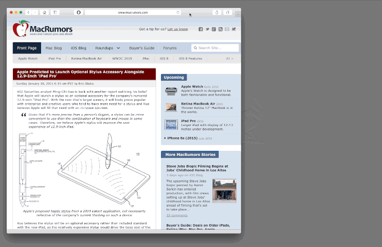The image size is (382, 247).
Task: Open the stylus accessory article headline
Action: [80, 74]
